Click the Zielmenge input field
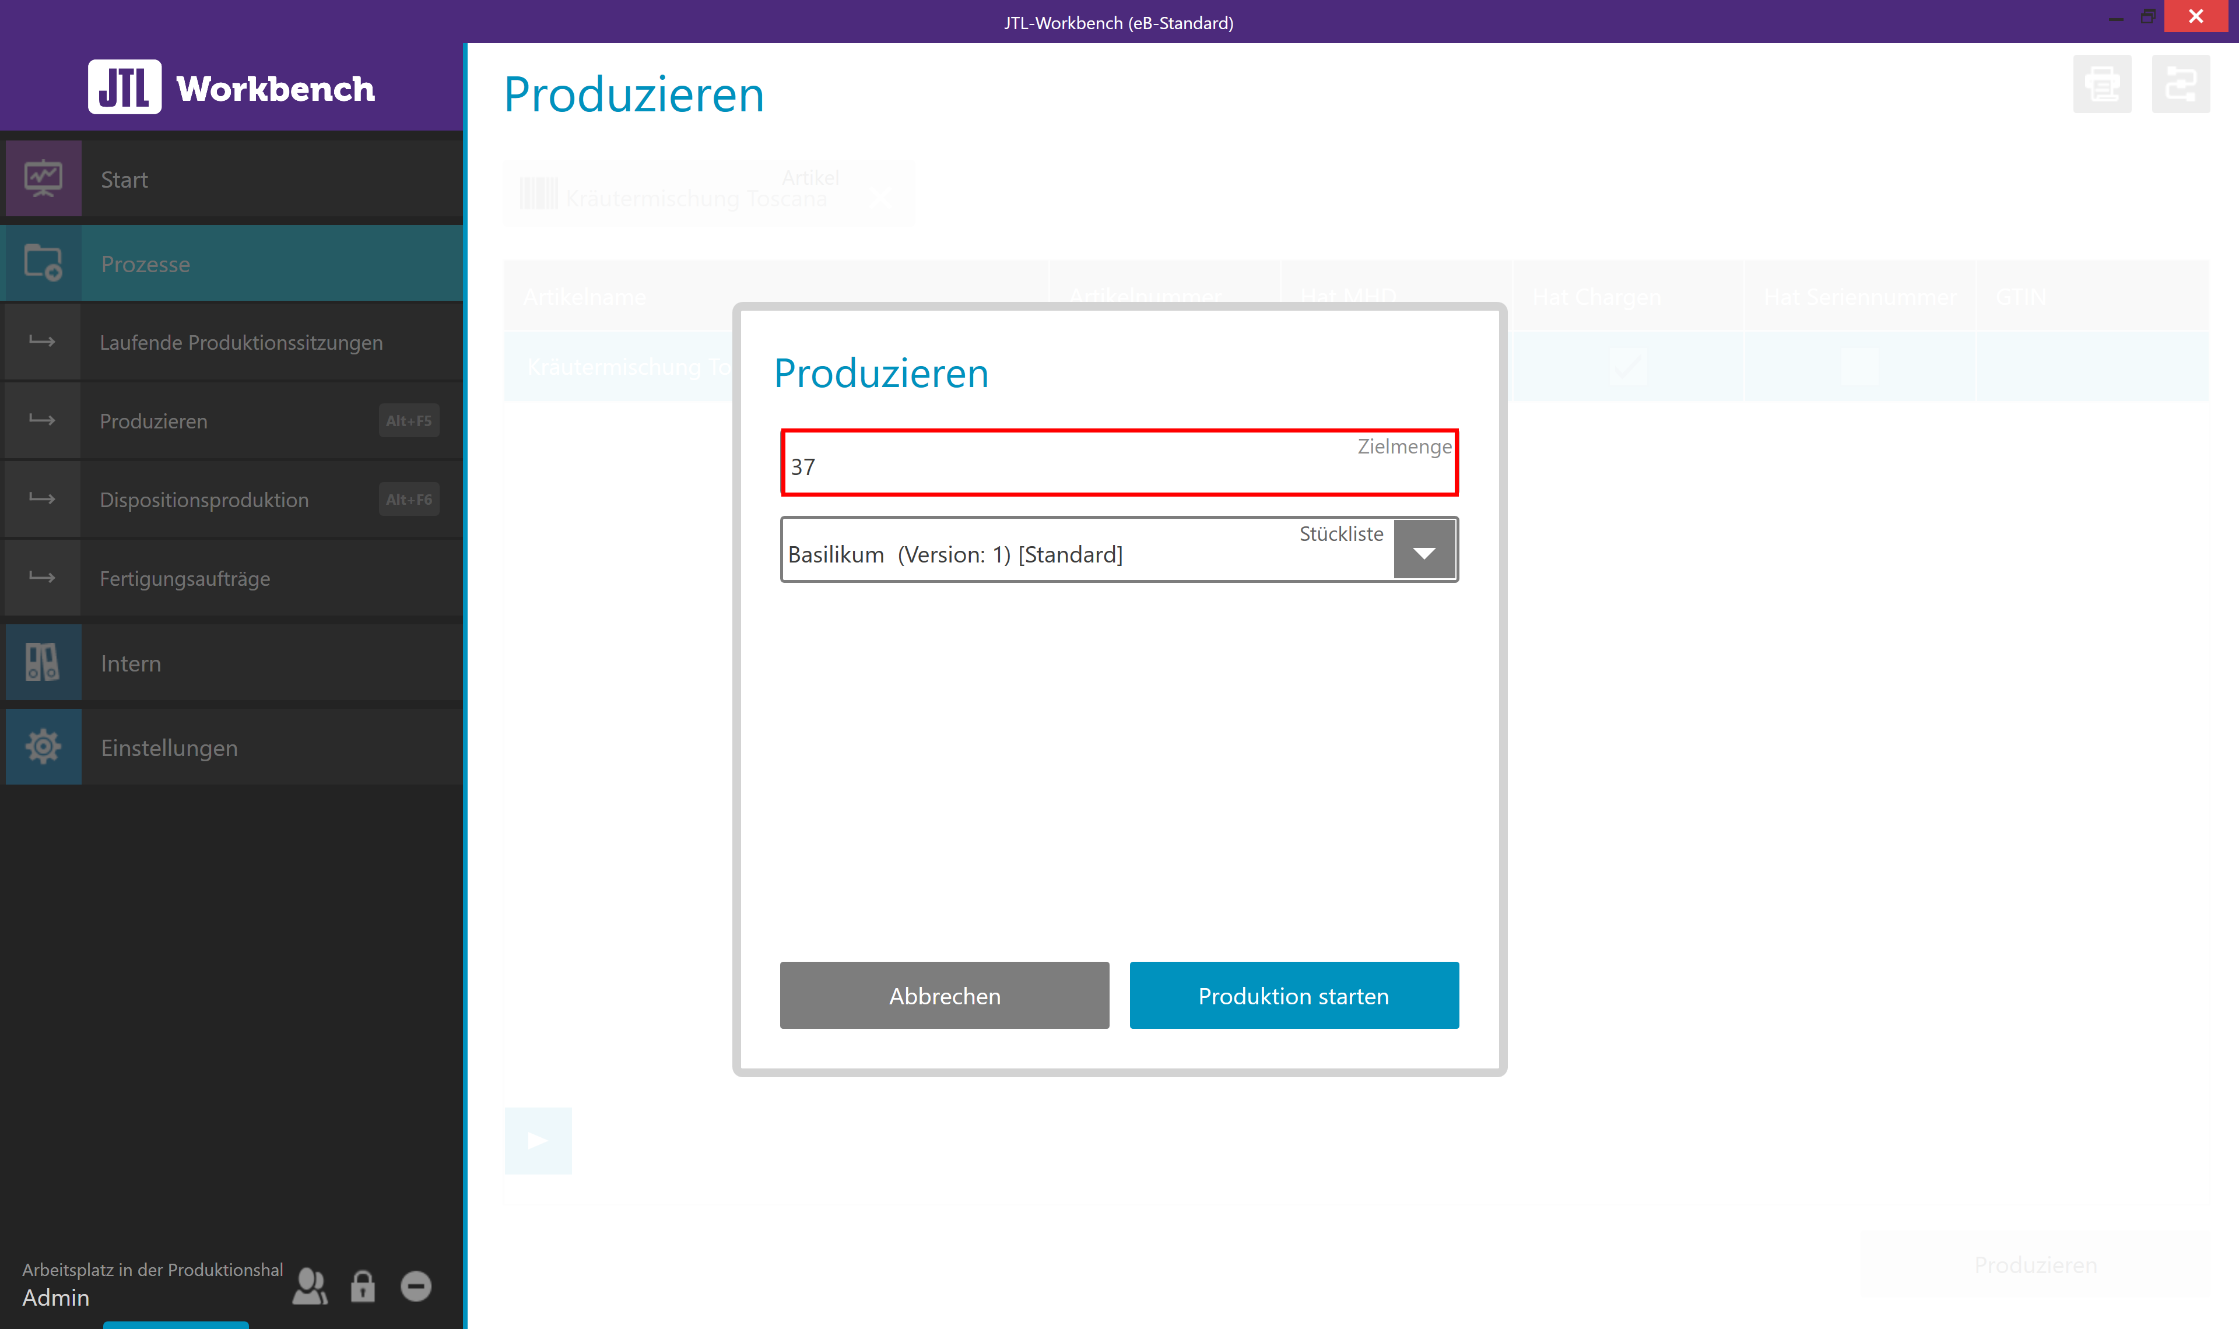Viewport: 2239px width, 1329px height. point(1118,463)
